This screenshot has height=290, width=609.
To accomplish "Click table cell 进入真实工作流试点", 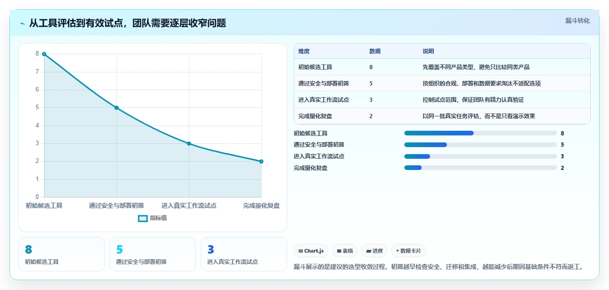I will 324,100.
